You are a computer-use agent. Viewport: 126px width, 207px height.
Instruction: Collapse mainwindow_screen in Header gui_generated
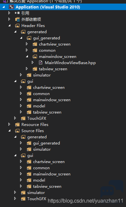click(27, 56)
